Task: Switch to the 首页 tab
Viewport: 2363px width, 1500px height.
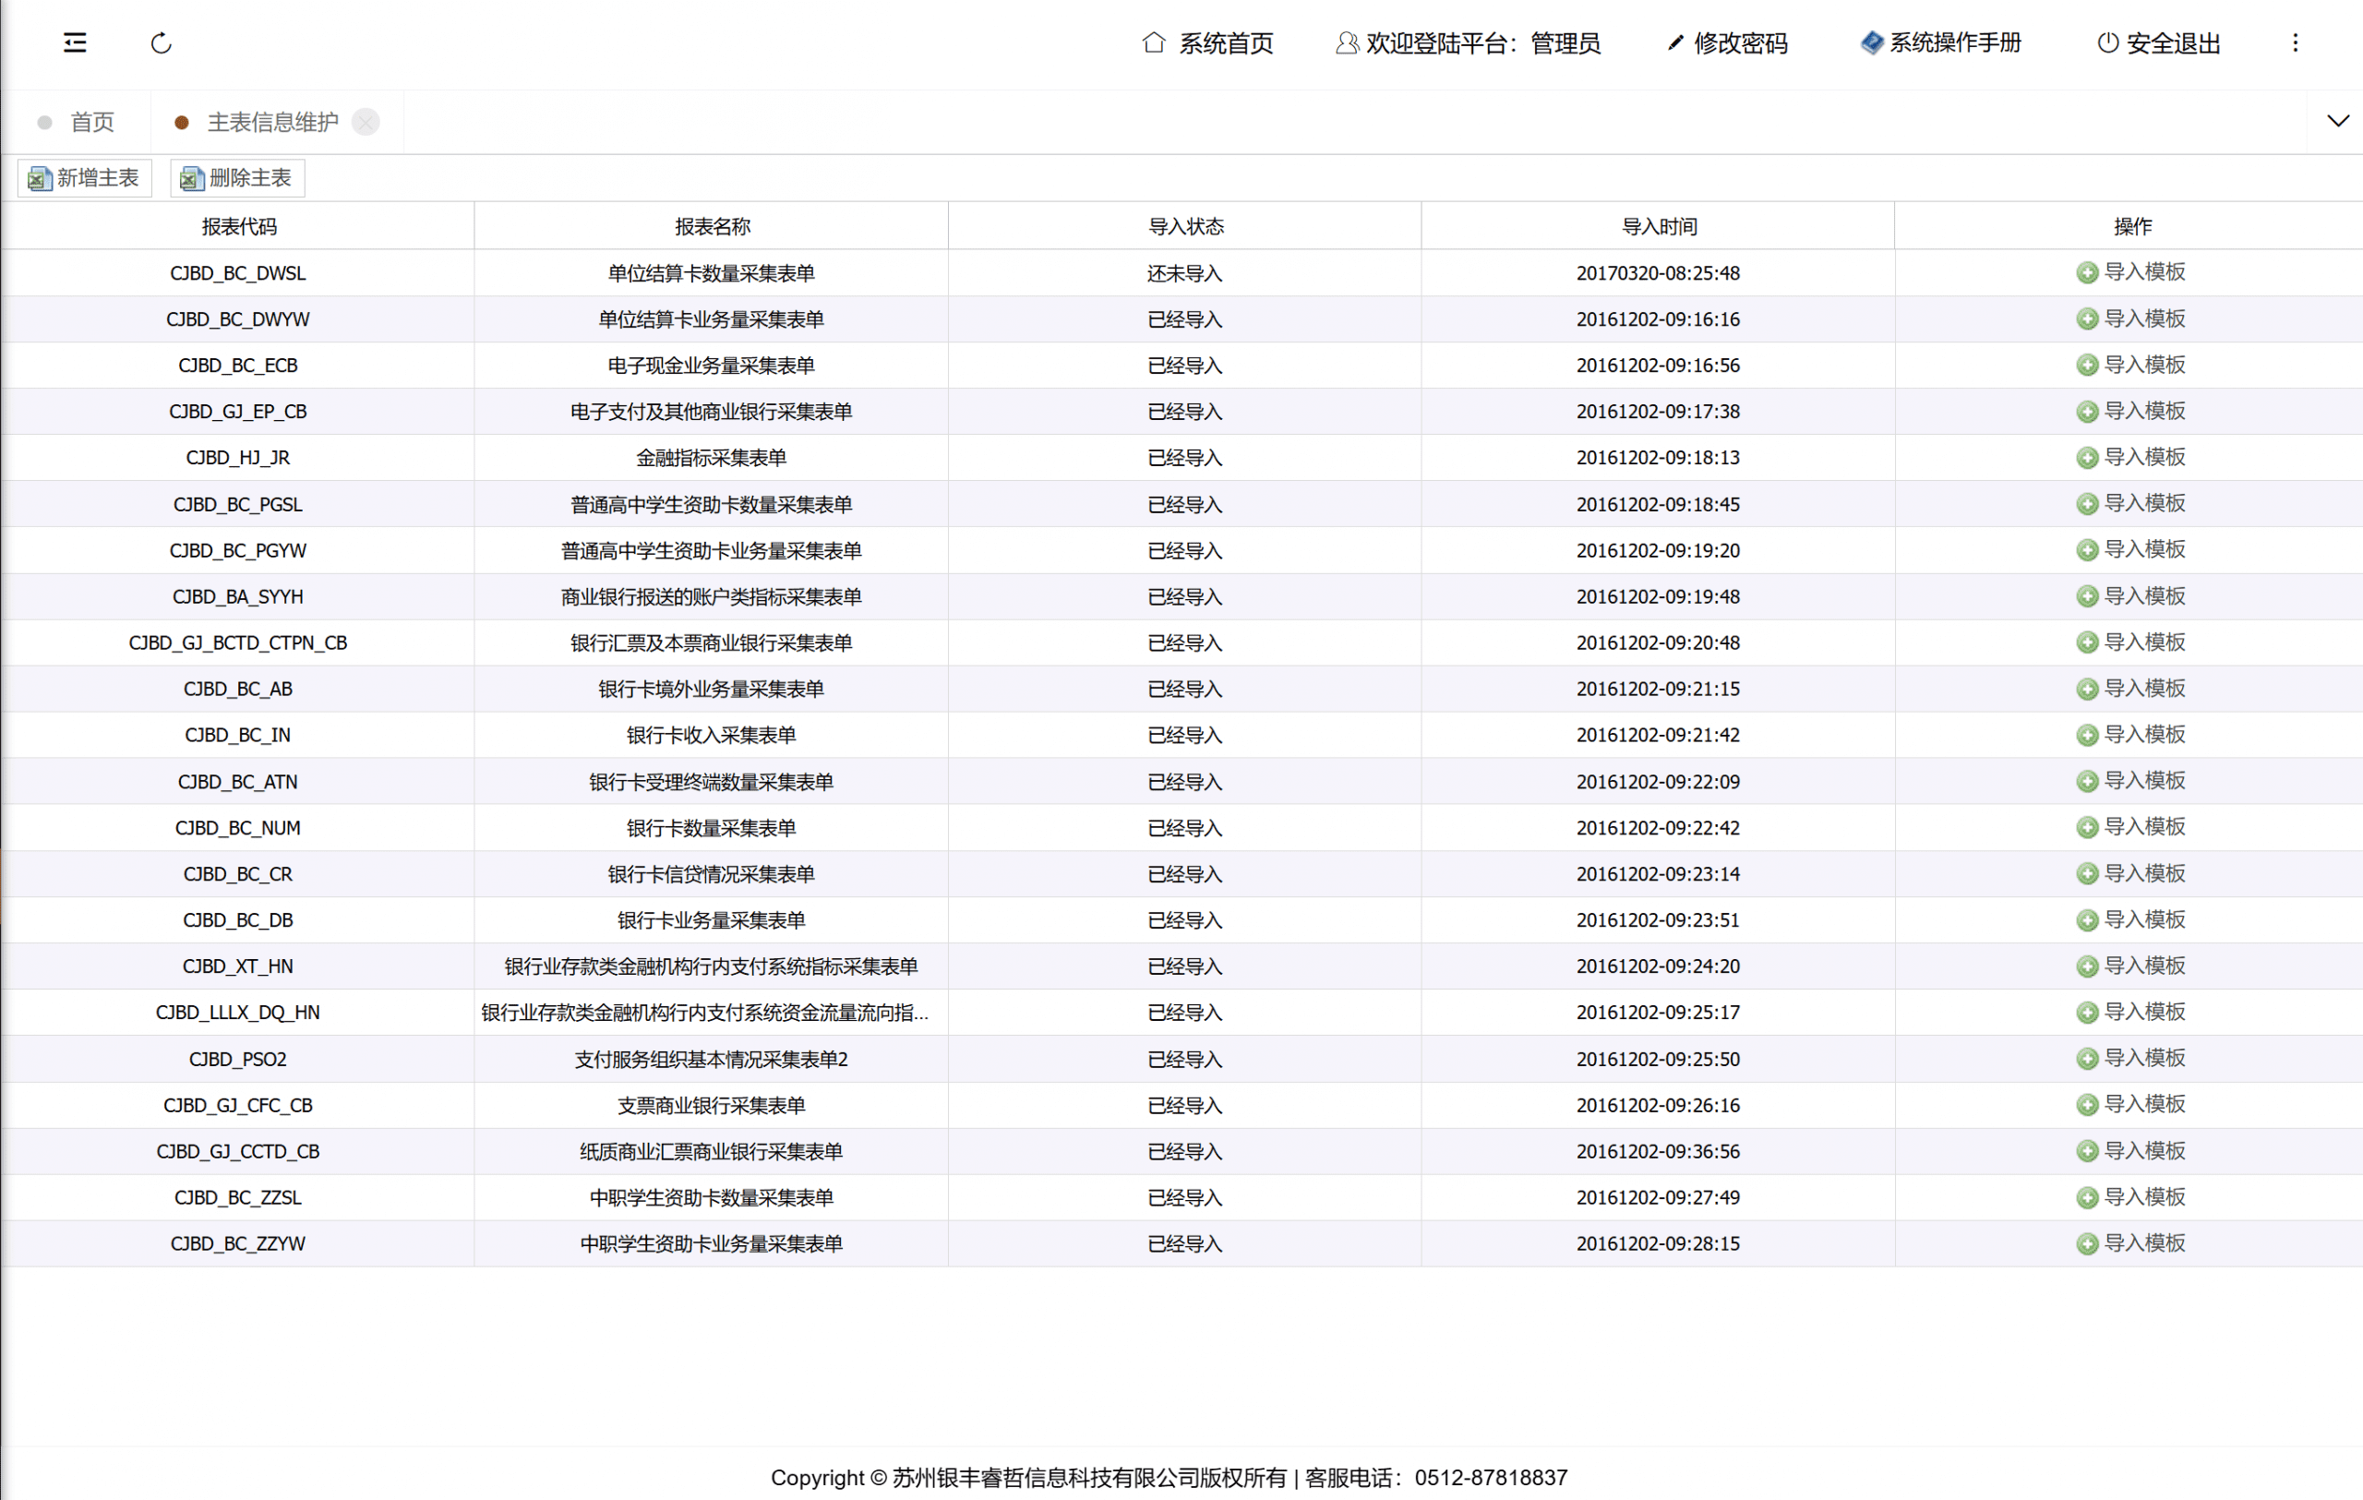Action: [x=91, y=122]
